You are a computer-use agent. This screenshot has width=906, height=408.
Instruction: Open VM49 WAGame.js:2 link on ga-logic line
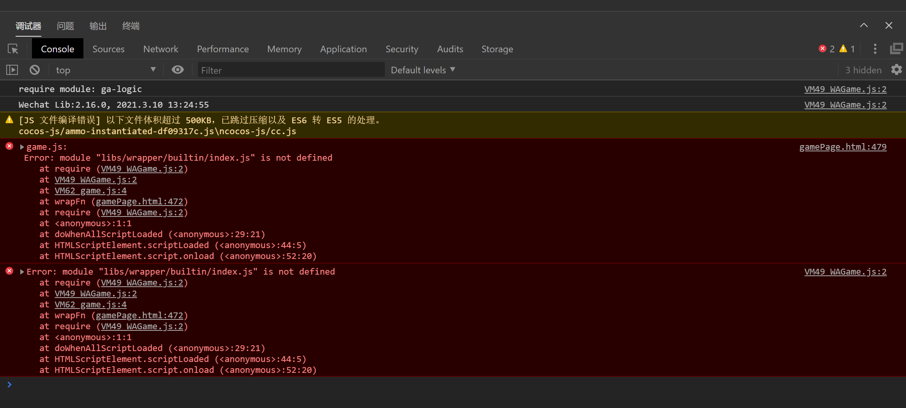(x=845, y=89)
